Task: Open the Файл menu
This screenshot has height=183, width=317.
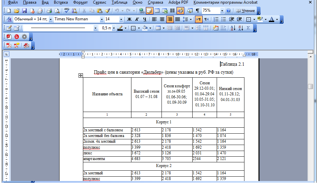Action: coord(13,2)
